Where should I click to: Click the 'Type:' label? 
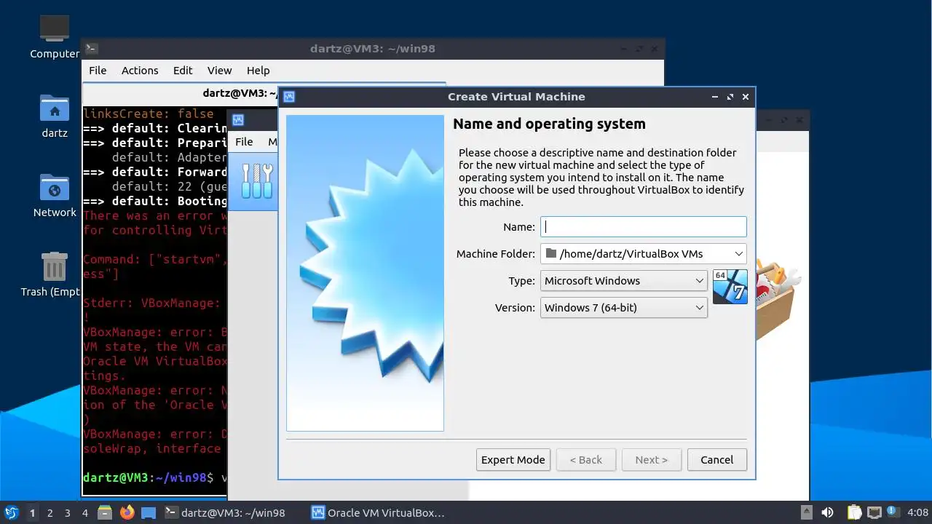(522, 281)
